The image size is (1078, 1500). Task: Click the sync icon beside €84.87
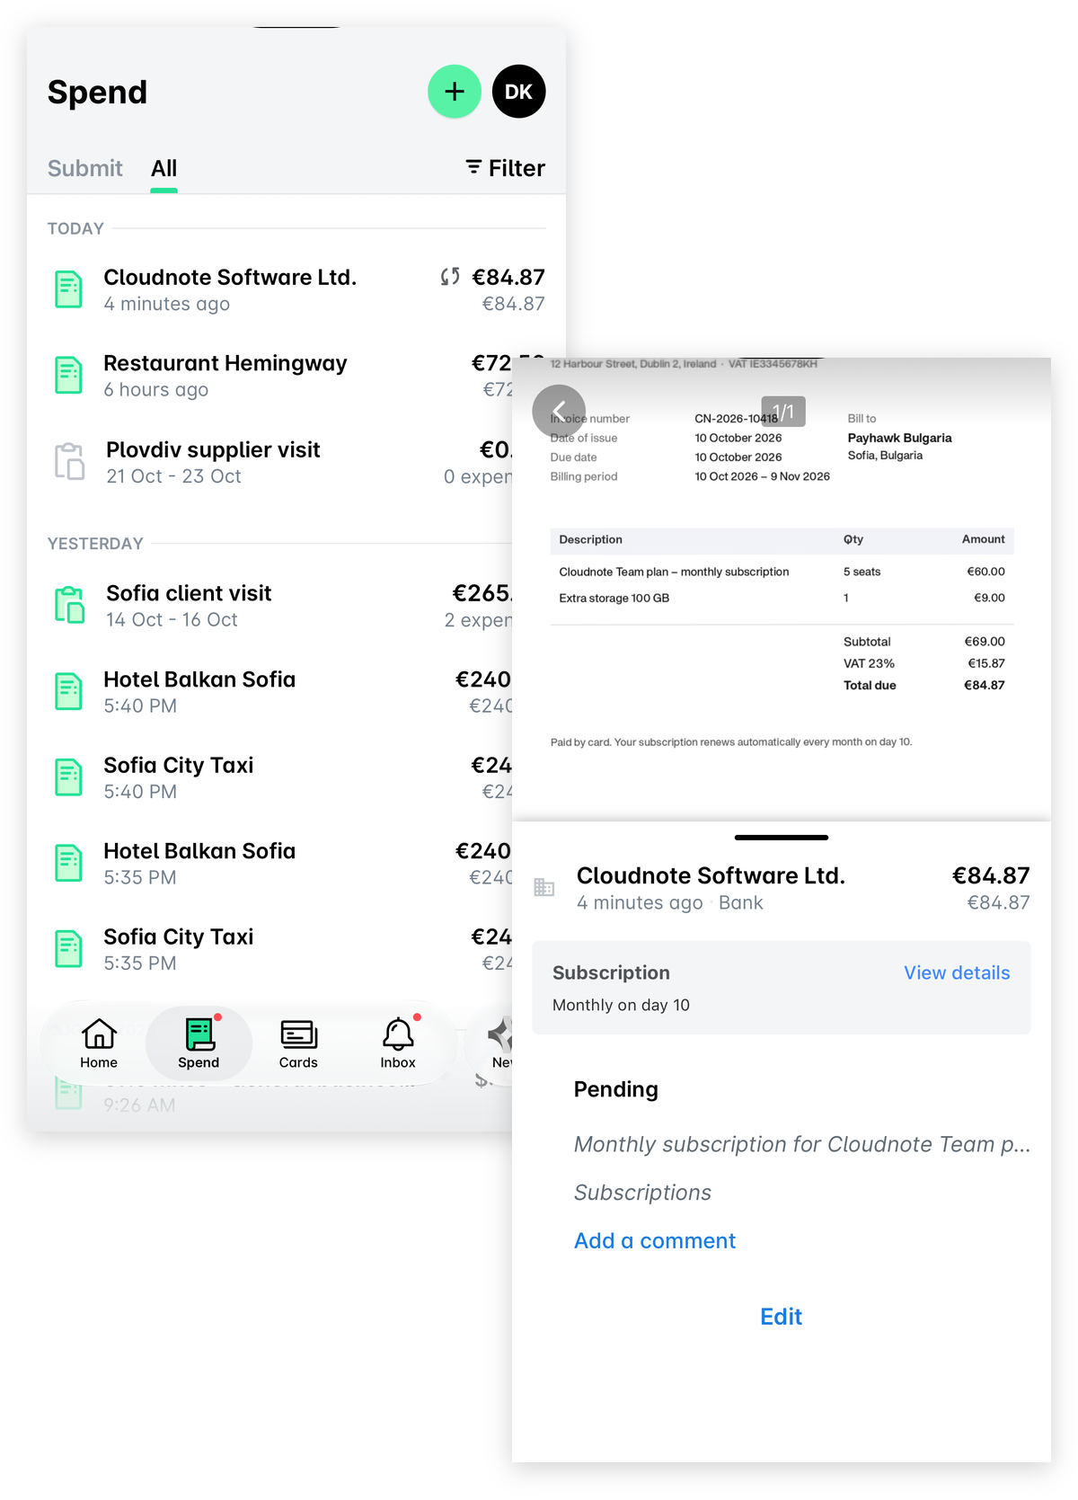pyautogui.click(x=450, y=277)
